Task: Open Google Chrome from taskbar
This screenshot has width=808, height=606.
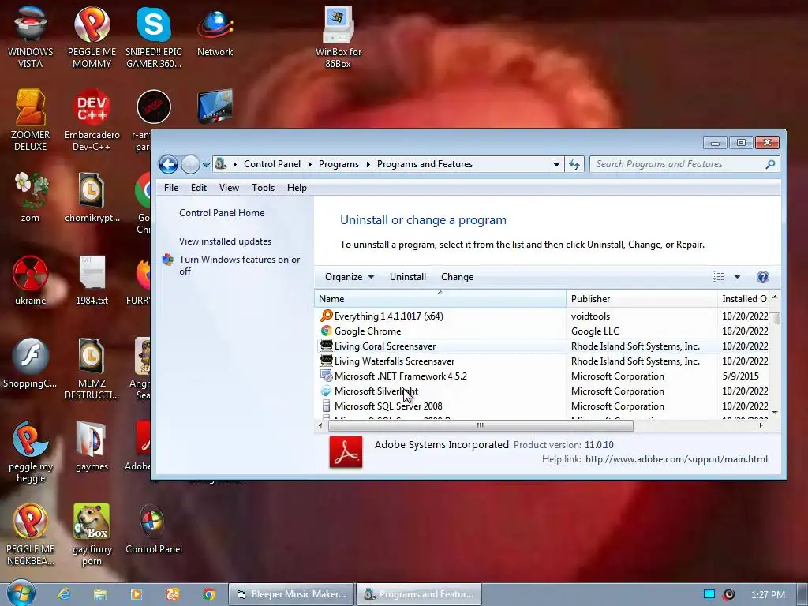Action: point(208,594)
